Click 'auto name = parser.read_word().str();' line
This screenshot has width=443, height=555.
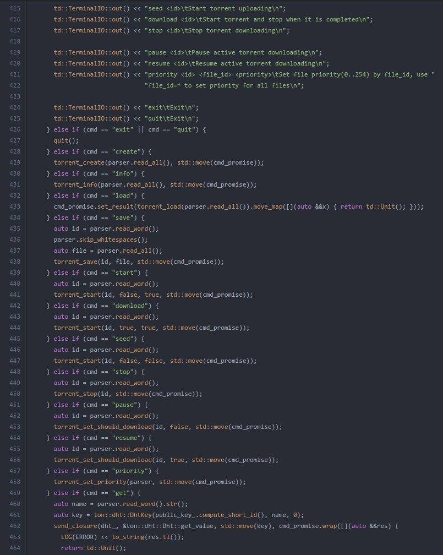(121, 504)
